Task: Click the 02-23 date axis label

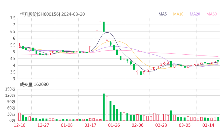Action: click(x=161, y=125)
